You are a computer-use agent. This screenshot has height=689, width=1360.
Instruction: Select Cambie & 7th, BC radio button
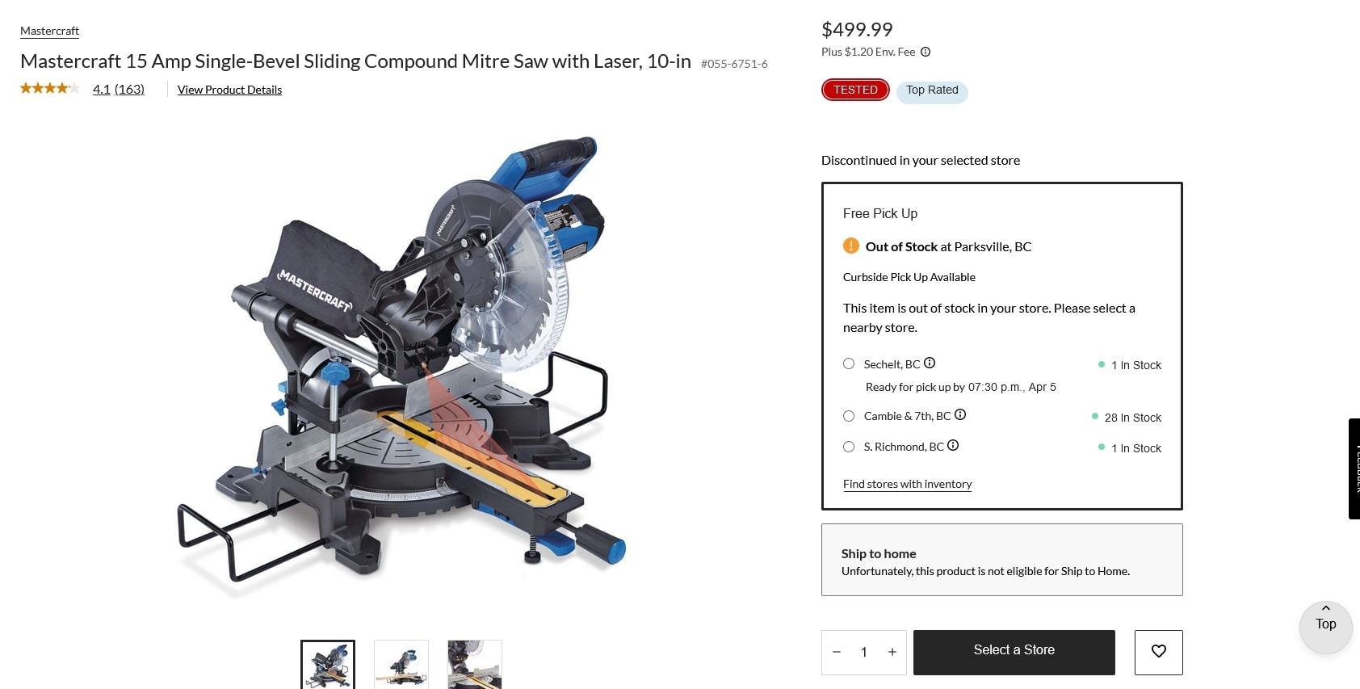(849, 416)
